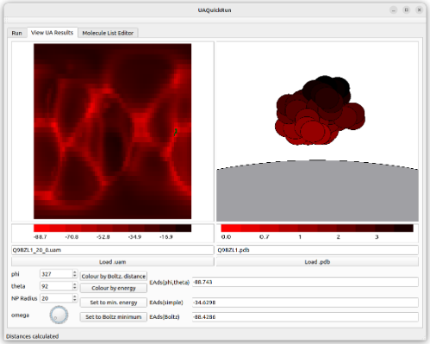The height and width of the screenshot is (344, 430).
Task: Decrease NP Radius with down arrow
Action: point(75,300)
